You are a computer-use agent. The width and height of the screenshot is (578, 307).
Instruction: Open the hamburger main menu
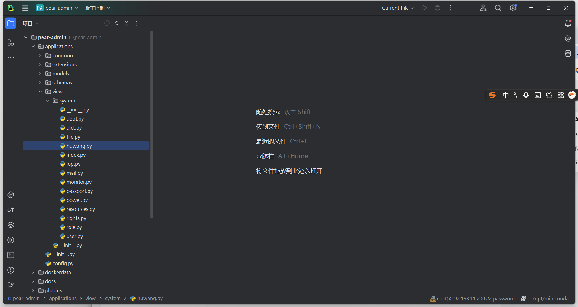tap(25, 8)
